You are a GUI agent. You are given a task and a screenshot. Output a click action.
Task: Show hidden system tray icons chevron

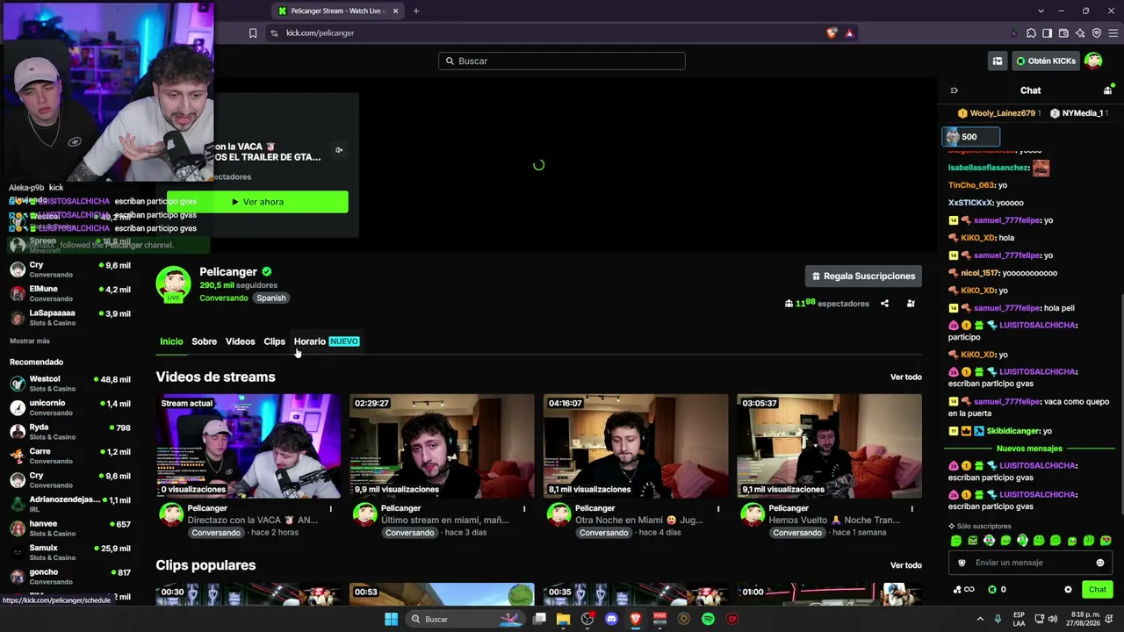point(980,619)
